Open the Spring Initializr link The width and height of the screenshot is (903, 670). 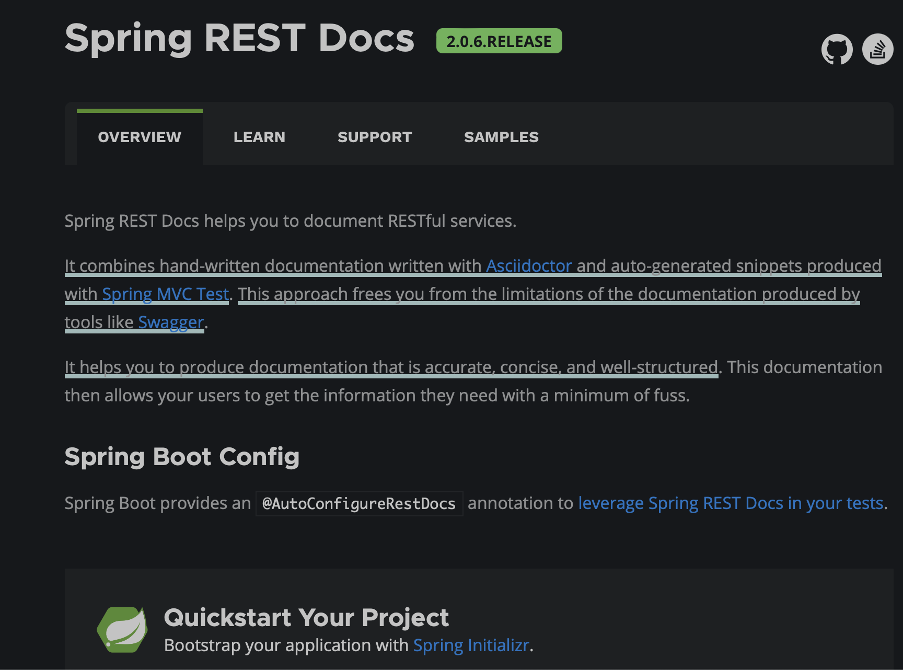[471, 645]
